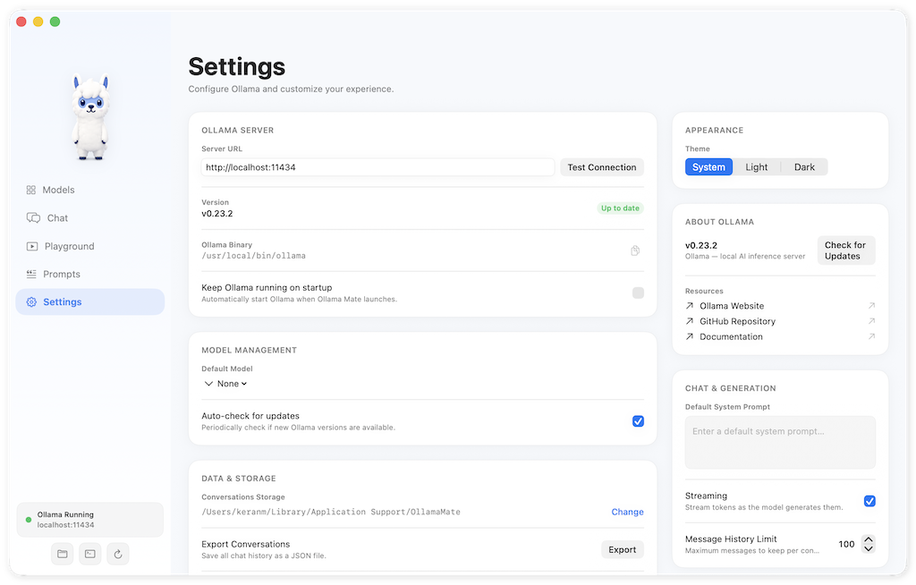Enable Keep Ollama running on startup

tap(638, 292)
